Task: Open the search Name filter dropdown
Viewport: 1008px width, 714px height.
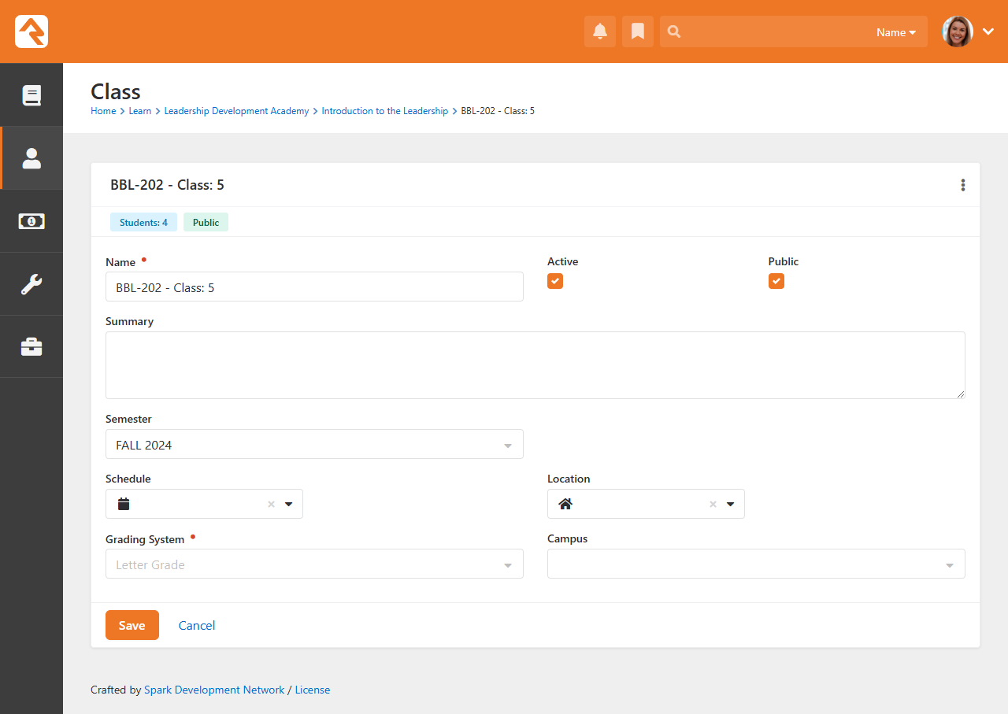Action: [x=896, y=32]
